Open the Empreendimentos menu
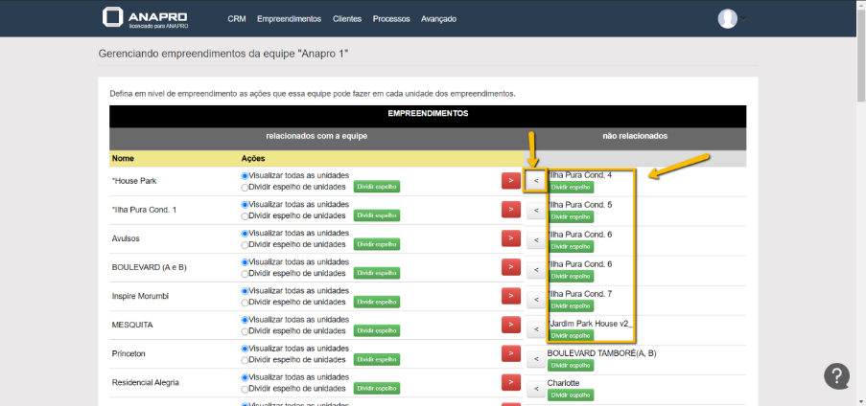Viewport: 866px width, 406px height. point(289,19)
